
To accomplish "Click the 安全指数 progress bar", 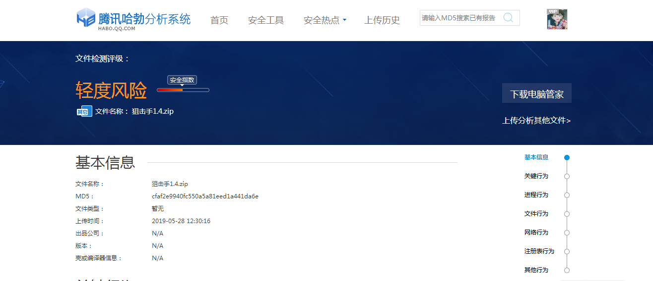I will [x=183, y=90].
